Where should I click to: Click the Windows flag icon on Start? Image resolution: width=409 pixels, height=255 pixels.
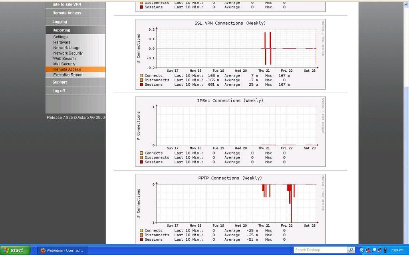6,250
